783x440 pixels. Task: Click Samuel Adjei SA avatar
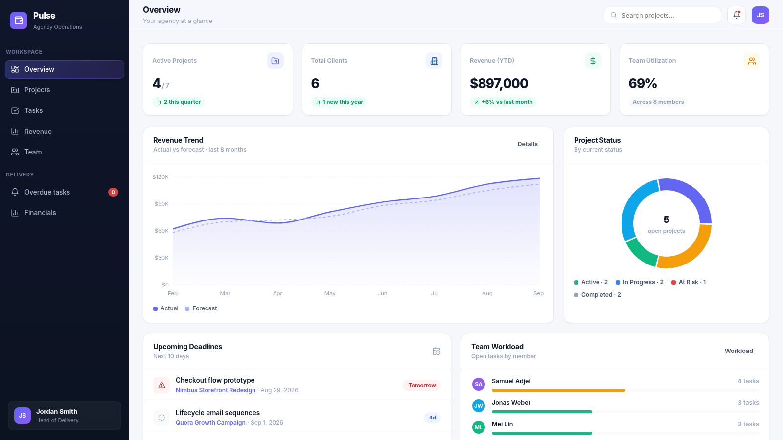pos(479,384)
